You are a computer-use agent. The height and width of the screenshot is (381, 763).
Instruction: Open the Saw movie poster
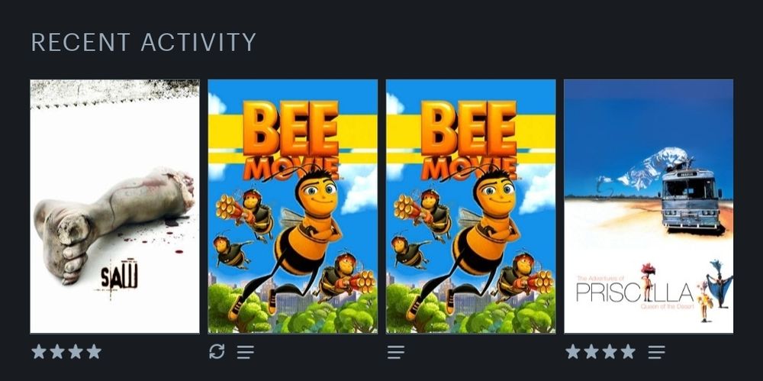115,207
